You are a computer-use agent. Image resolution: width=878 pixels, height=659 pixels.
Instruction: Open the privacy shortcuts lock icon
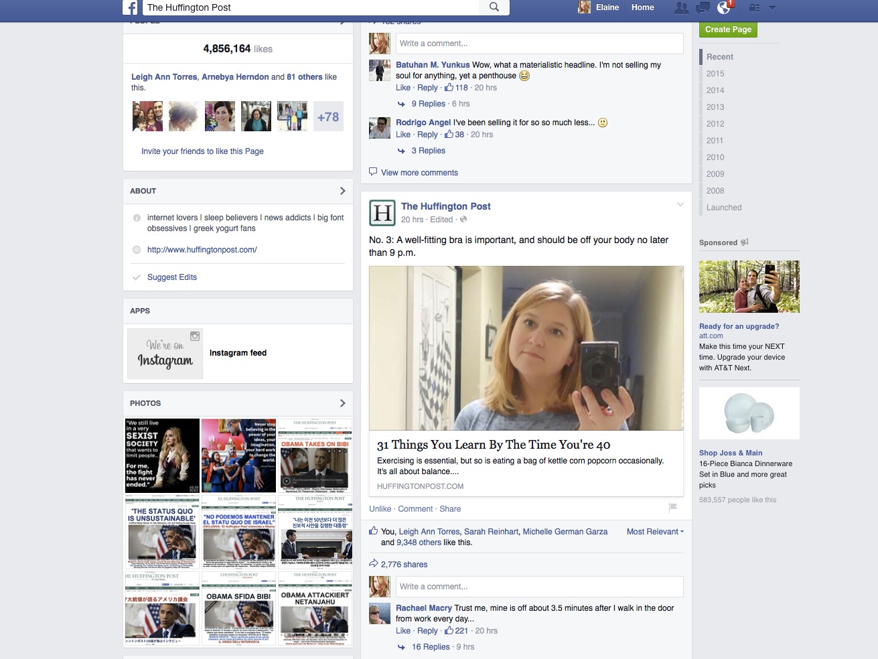(754, 7)
